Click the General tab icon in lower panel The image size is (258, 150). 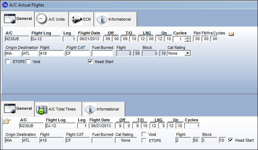pos(10,108)
